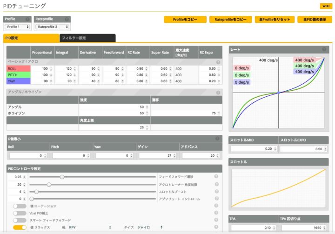Open the Profile 1 dropdown
This screenshot has width=335, height=234.
(17, 27)
